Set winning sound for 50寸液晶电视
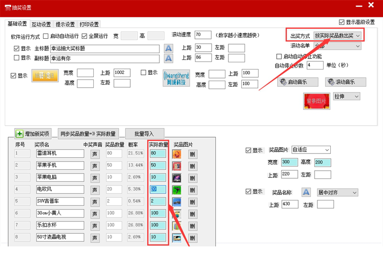The width and height of the screenshot is (383, 256). (95, 238)
